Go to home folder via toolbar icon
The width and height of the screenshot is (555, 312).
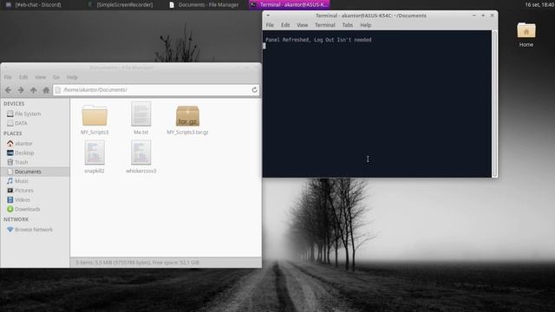[46, 90]
